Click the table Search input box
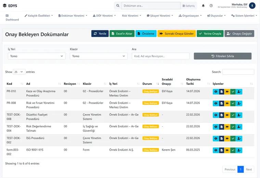The image size is (260, 178). click(x=238, y=72)
